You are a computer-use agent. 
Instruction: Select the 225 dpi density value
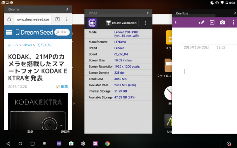pyautogui.click(x=119, y=73)
